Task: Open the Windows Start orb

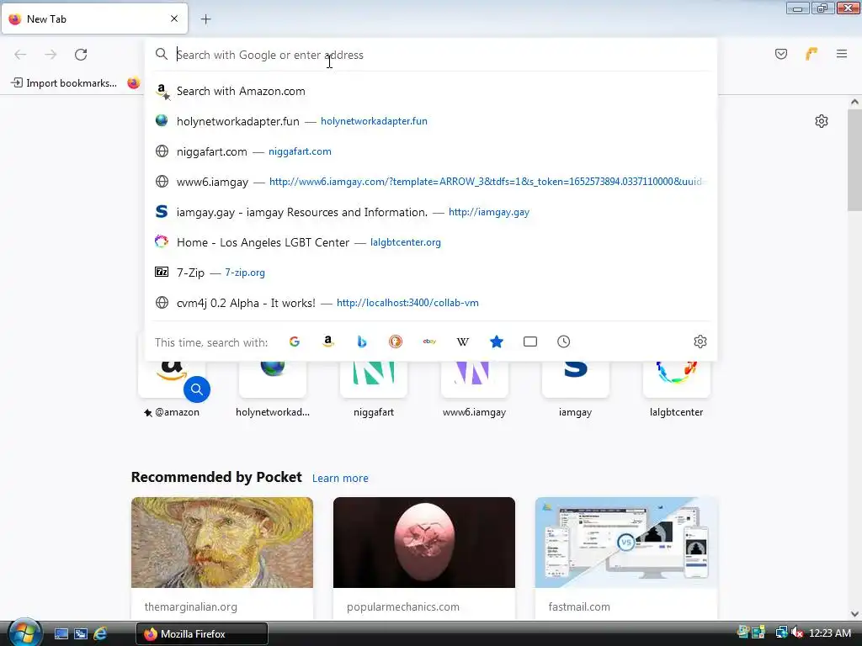Action: pyautogui.click(x=24, y=633)
